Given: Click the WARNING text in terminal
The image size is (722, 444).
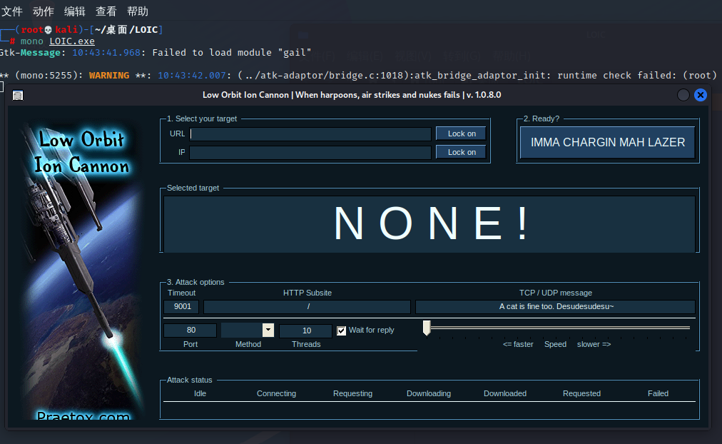Looking at the screenshot, I should pos(109,75).
